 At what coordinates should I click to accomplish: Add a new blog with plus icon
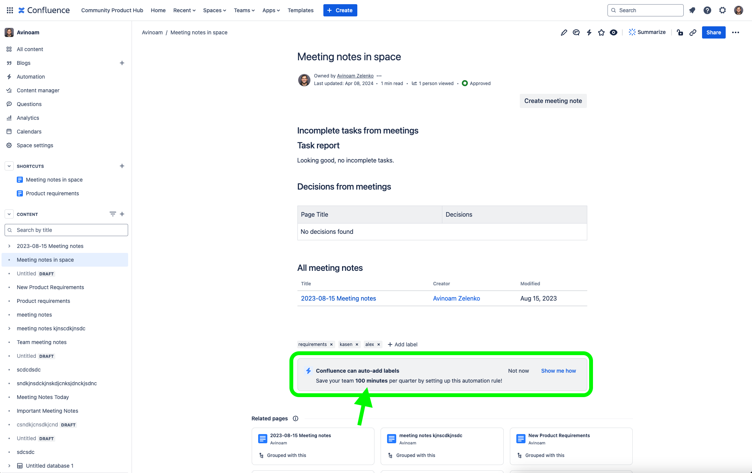[122, 63]
